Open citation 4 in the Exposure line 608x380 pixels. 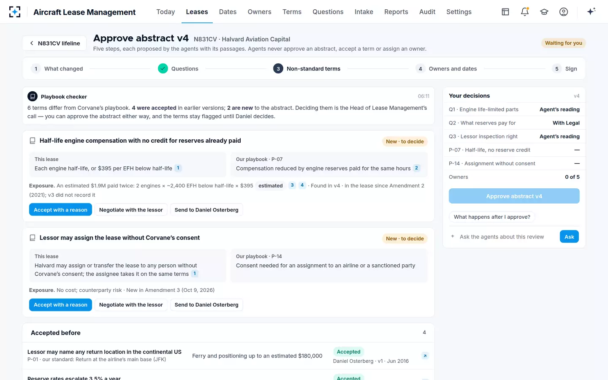[x=302, y=185]
